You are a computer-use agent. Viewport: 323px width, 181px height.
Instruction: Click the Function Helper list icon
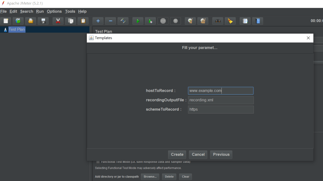point(245,21)
